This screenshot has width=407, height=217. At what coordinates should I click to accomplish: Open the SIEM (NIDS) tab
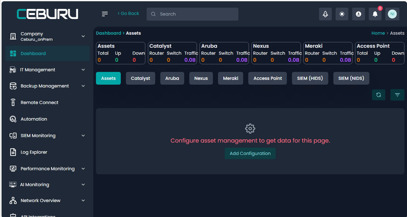click(351, 78)
